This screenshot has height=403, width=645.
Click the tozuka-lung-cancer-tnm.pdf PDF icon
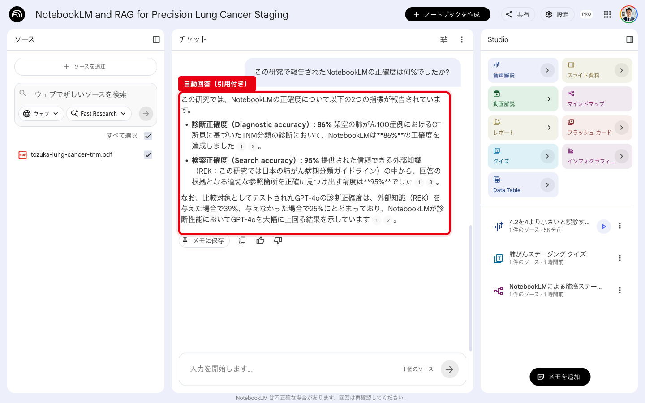pyautogui.click(x=22, y=155)
